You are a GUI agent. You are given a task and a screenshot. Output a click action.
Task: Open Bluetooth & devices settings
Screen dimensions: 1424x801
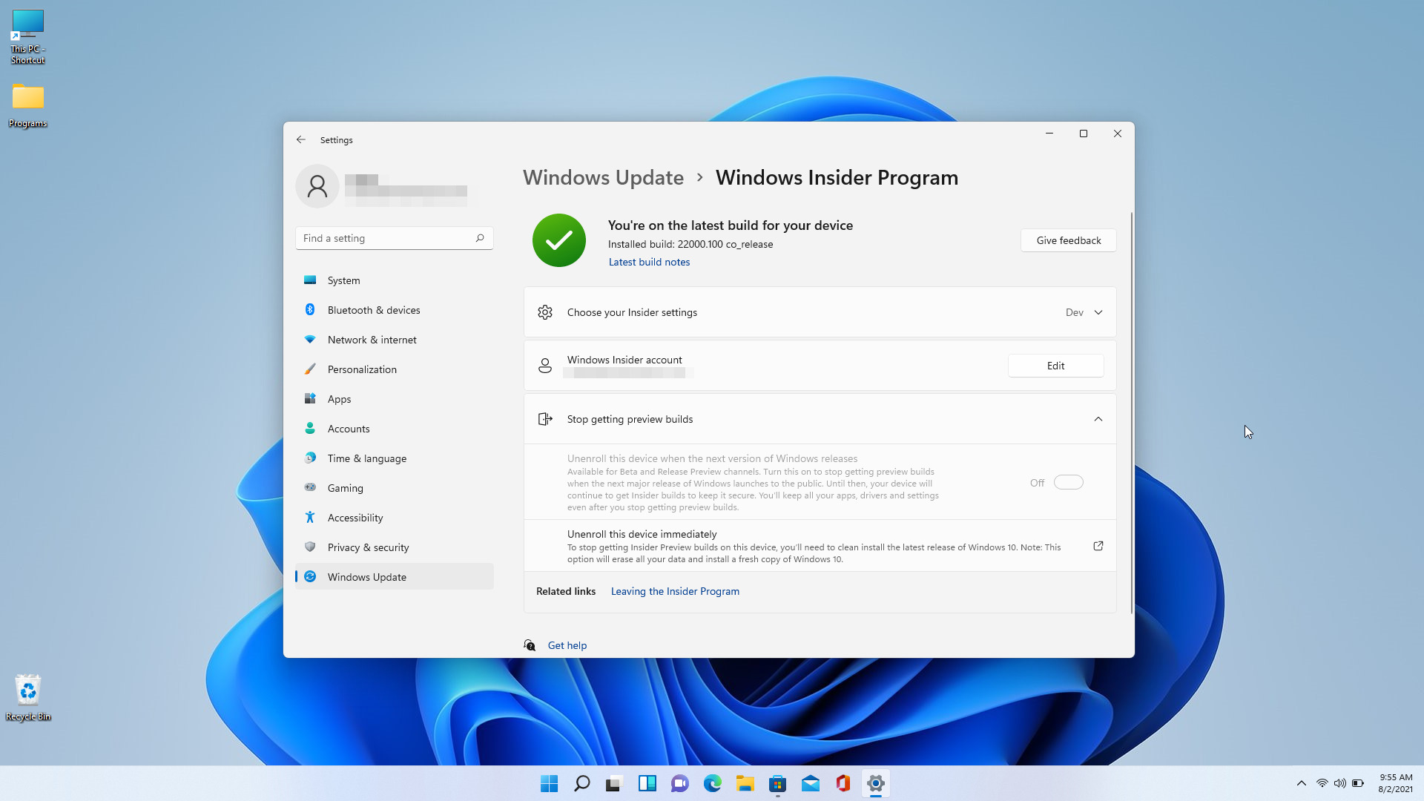[x=394, y=310]
